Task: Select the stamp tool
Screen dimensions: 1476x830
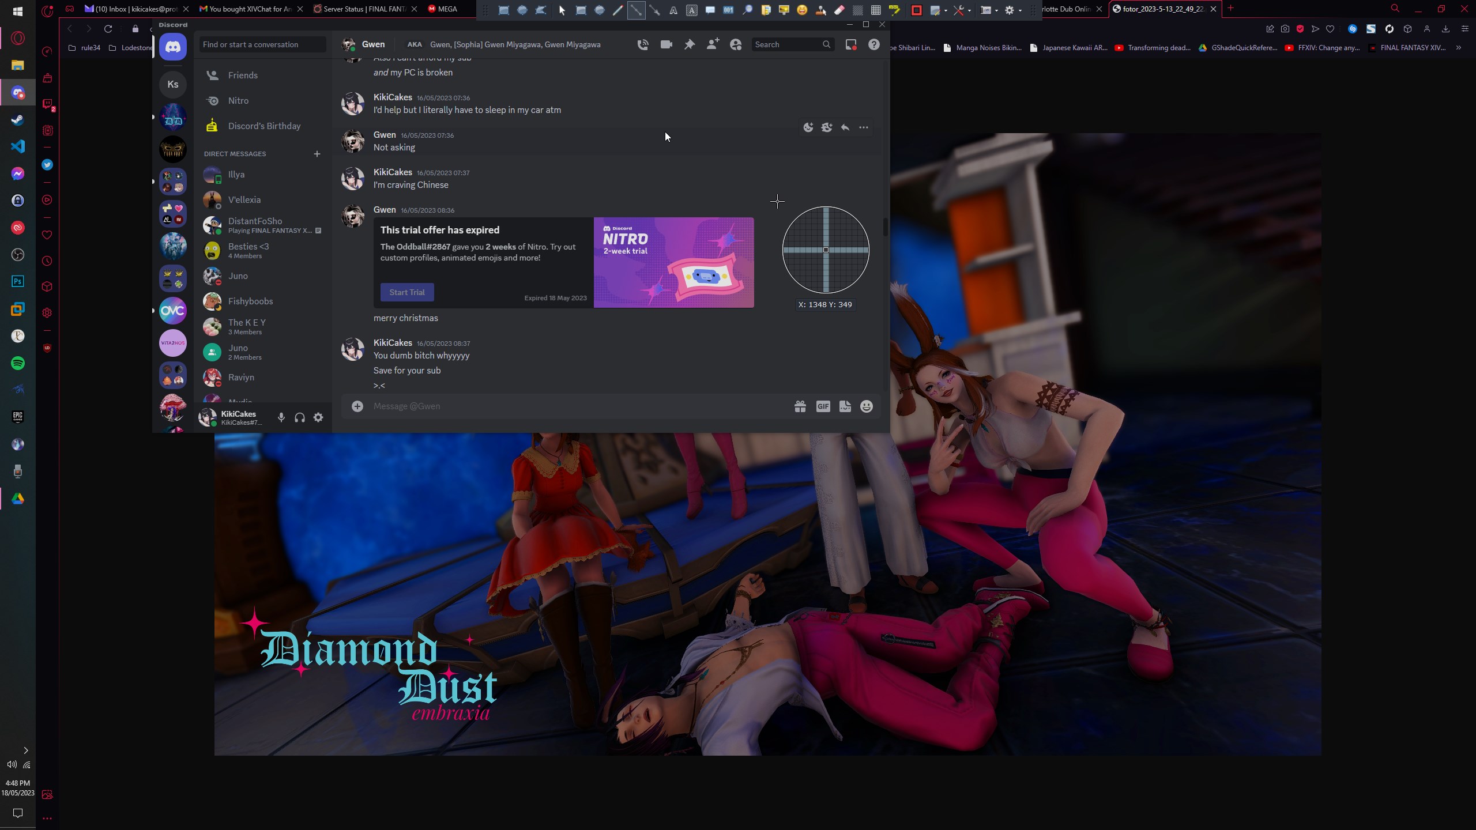Action: pyautogui.click(x=820, y=10)
